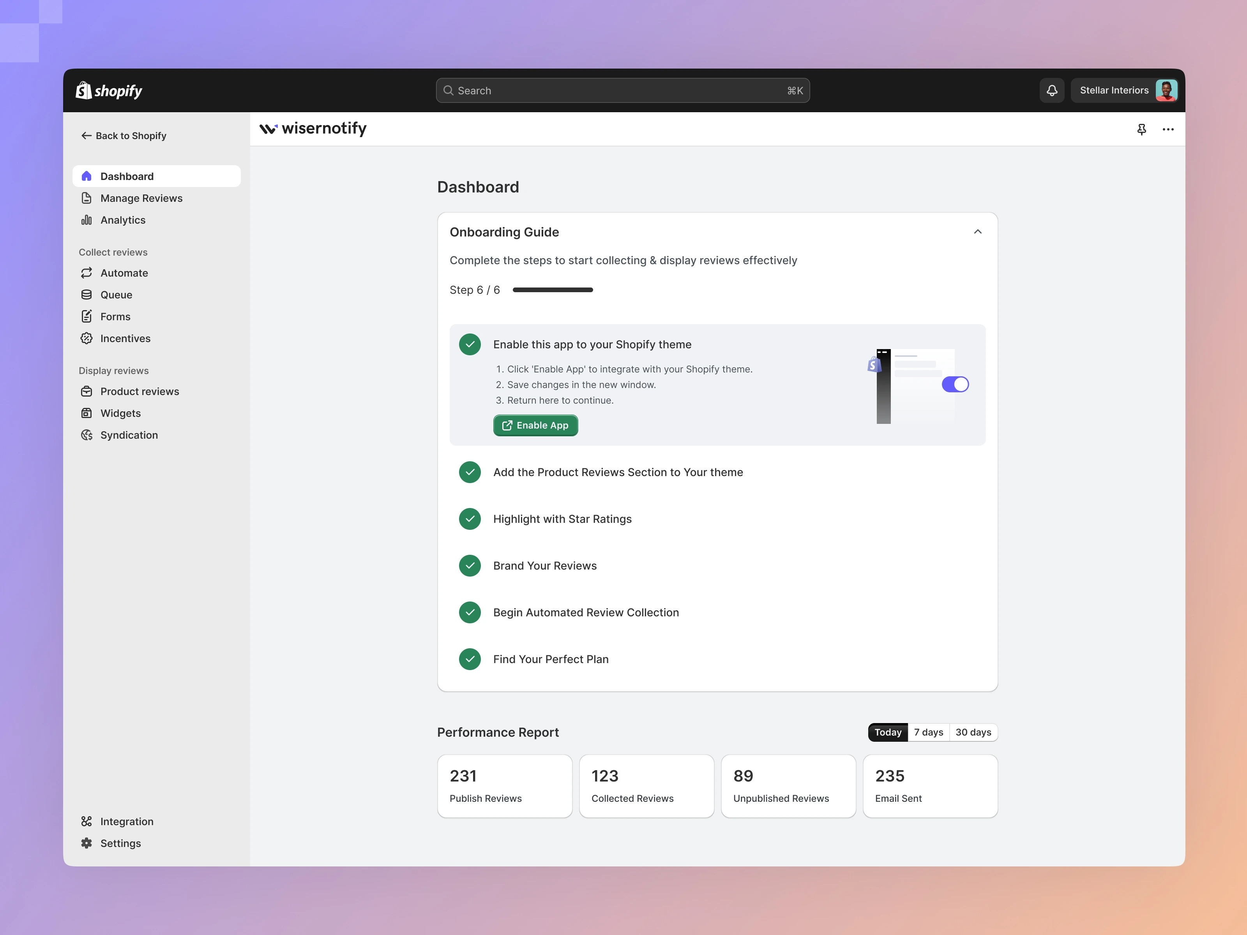Switch to the 30 days tab

[973, 732]
